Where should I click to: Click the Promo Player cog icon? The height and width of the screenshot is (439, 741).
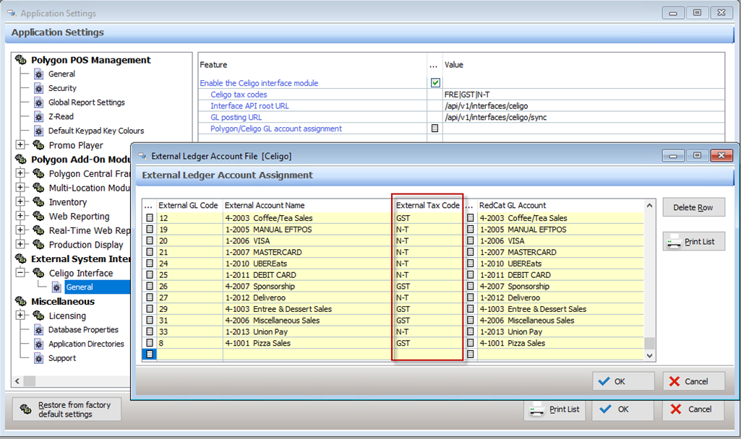pos(38,145)
